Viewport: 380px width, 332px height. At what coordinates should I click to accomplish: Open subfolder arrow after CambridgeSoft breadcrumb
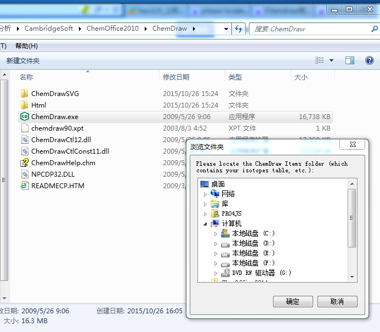click(80, 29)
